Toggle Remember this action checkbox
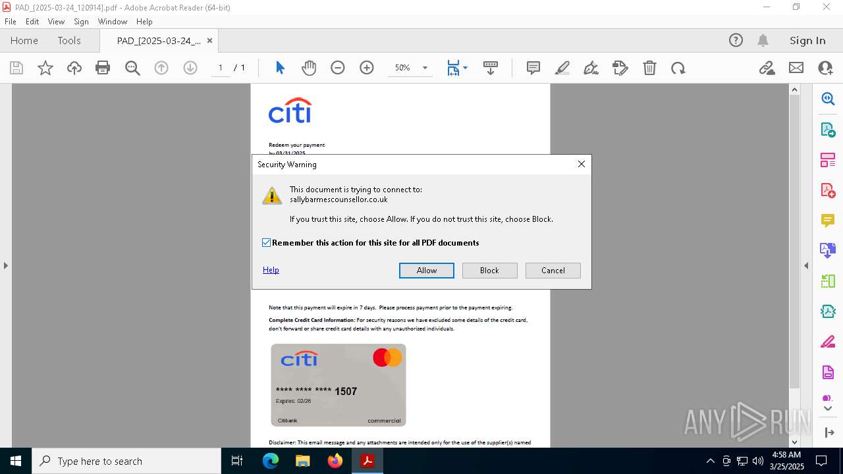Image resolution: width=843 pixels, height=474 pixels. (x=267, y=243)
